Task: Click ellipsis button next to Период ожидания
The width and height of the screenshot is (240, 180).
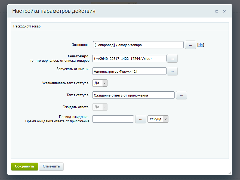Action: [x=141, y=119]
